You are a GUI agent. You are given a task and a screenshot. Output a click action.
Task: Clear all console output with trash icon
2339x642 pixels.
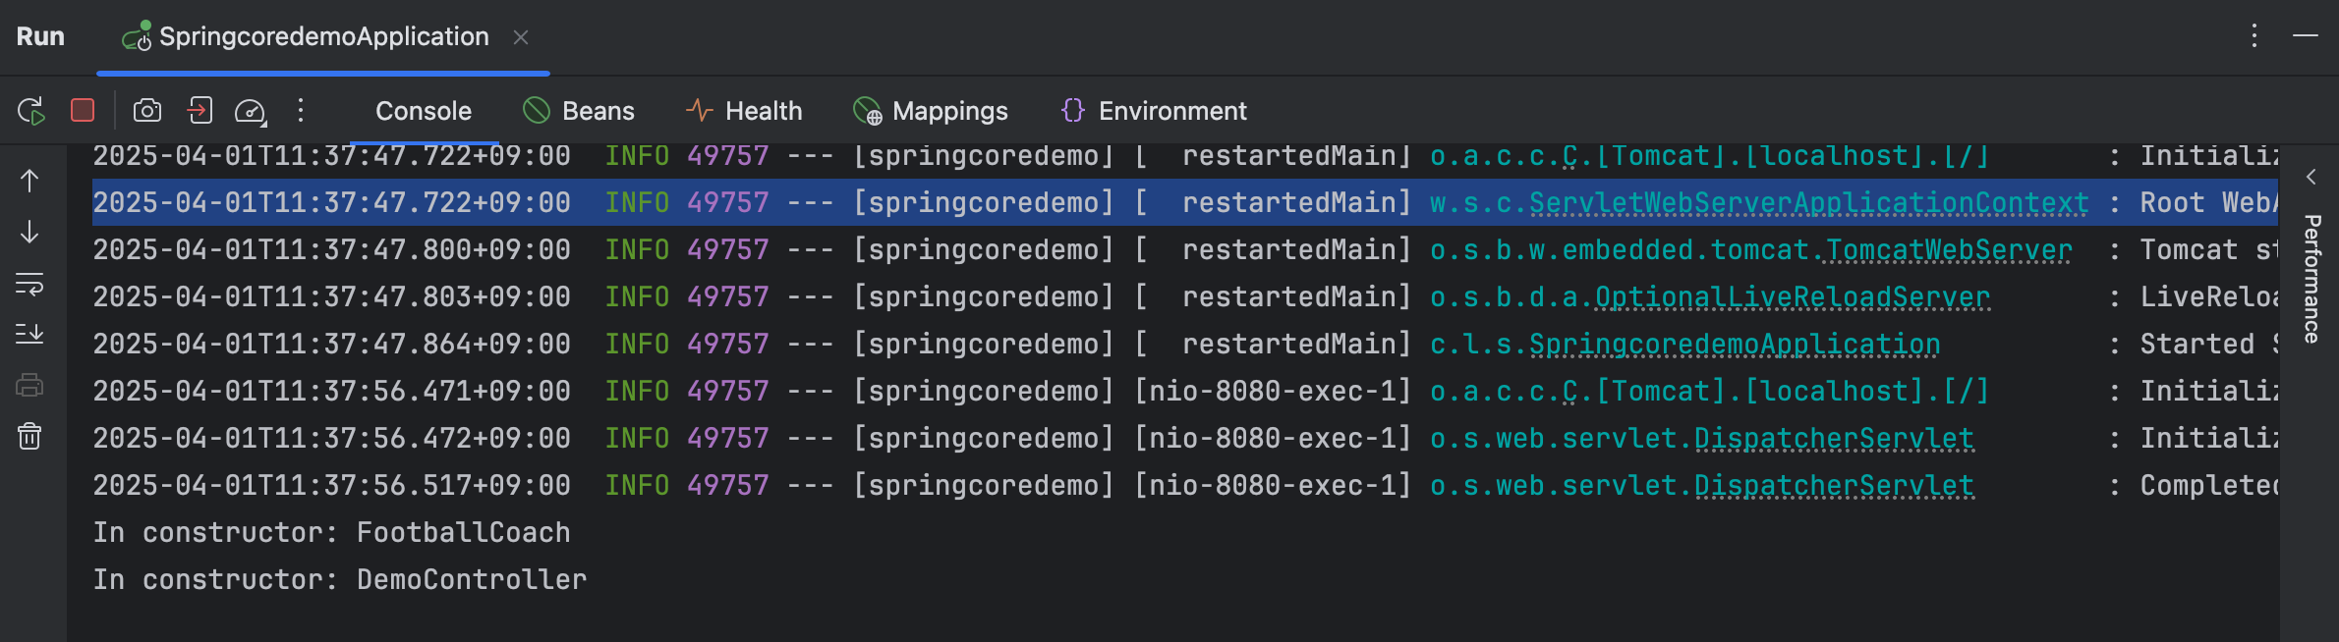tap(29, 436)
